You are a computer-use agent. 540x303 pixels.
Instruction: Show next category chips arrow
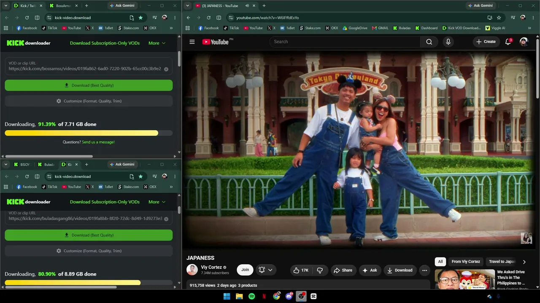[524, 262]
